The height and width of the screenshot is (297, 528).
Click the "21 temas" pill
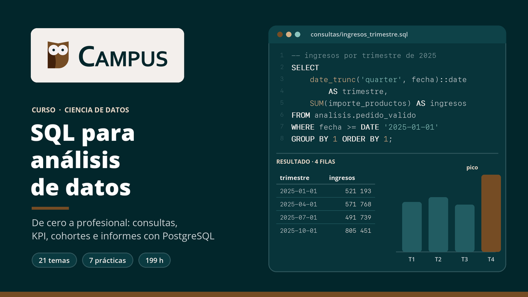pyautogui.click(x=54, y=260)
